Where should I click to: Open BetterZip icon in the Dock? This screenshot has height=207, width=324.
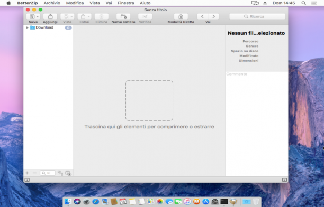pyautogui.click(x=233, y=201)
